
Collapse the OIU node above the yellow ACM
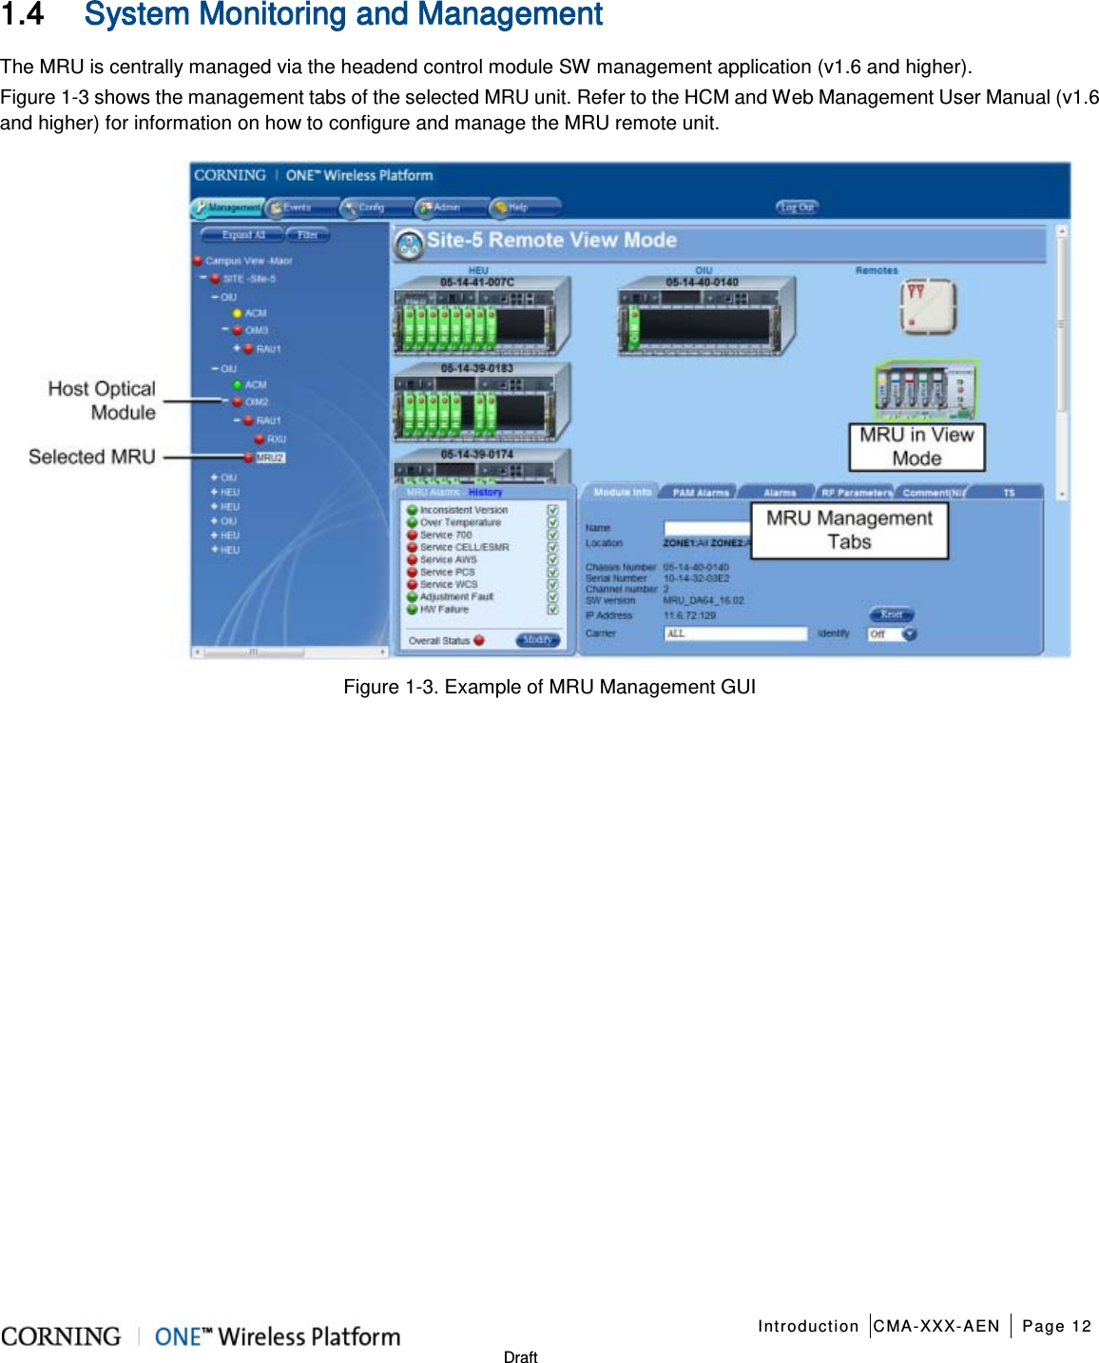point(215,297)
